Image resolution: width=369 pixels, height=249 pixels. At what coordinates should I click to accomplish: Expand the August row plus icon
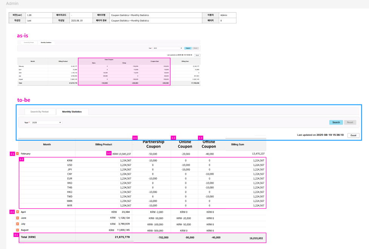tap(17, 230)
